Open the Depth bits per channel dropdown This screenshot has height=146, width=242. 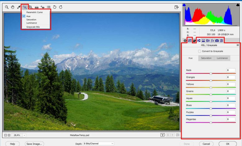click(x=99, y=144)
